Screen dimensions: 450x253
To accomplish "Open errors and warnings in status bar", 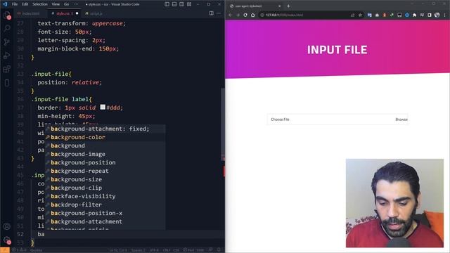I will point(20,250).
